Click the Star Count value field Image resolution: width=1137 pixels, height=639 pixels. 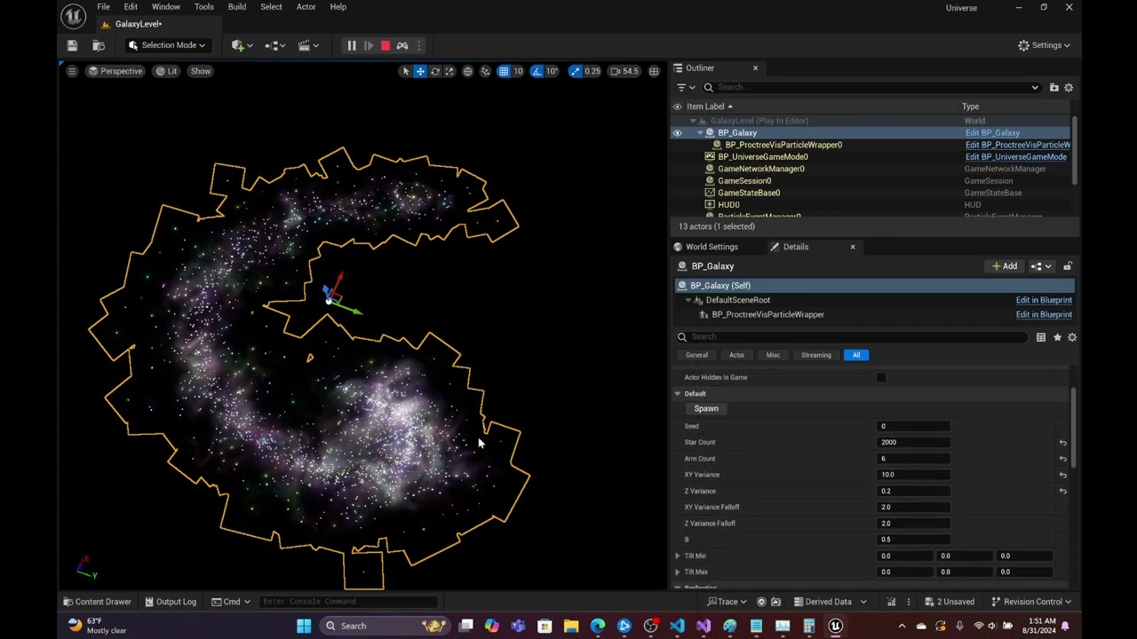pos(913,442)
